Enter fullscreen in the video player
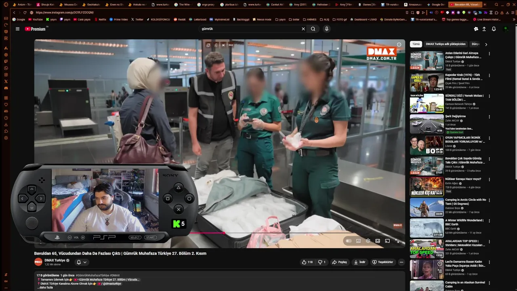Screen dimensions: 517x291 click(x=397, y=241)
